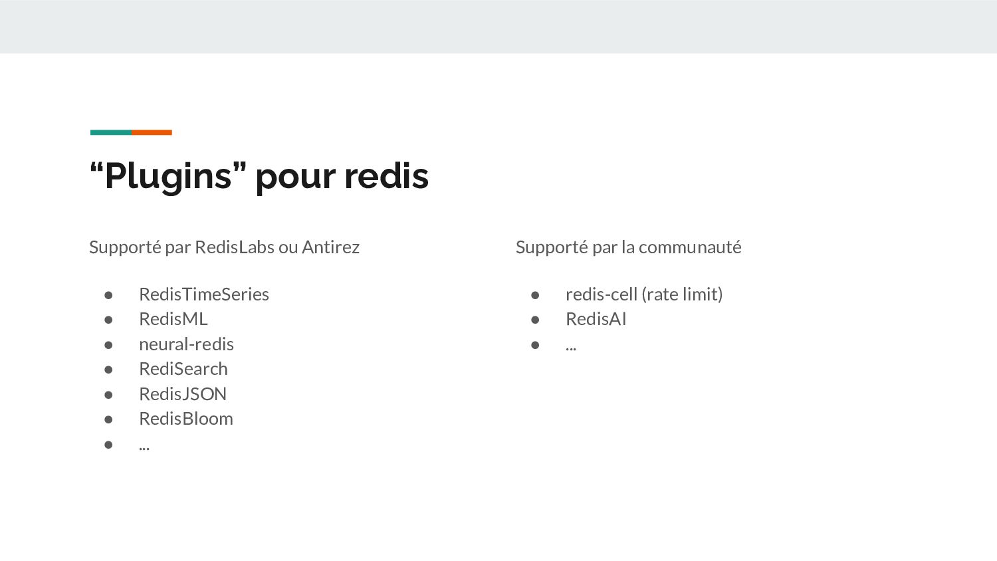
Task: Click the orange accent bar above the title
Action: (x=152, y=132)
